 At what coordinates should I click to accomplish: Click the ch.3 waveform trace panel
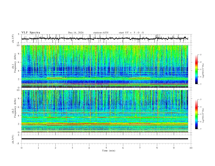[106, 139]
